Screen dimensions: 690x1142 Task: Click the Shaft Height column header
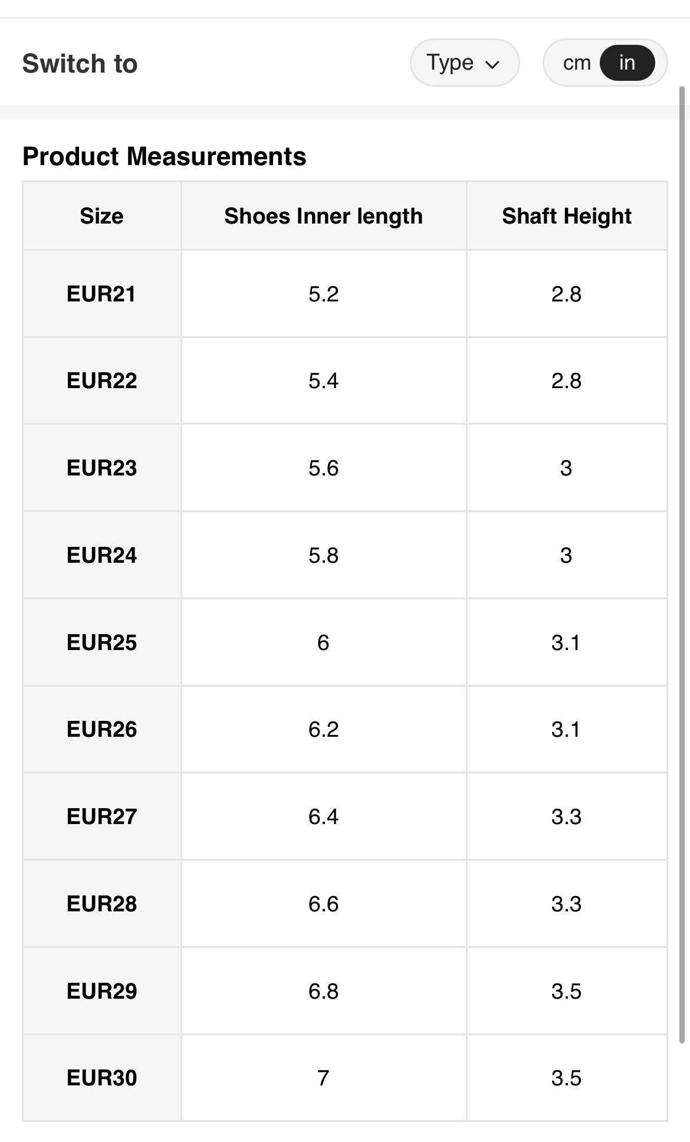coord(566,216)
